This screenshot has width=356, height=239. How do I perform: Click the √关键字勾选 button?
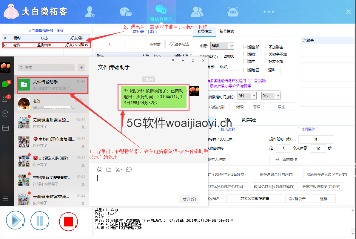coord(179,44)
